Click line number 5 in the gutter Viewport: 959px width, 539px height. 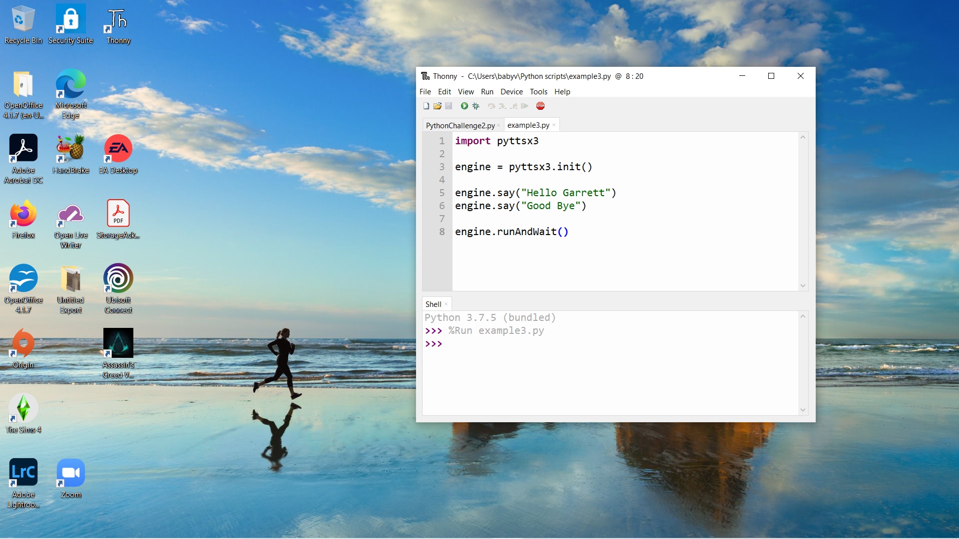point(442,193)
